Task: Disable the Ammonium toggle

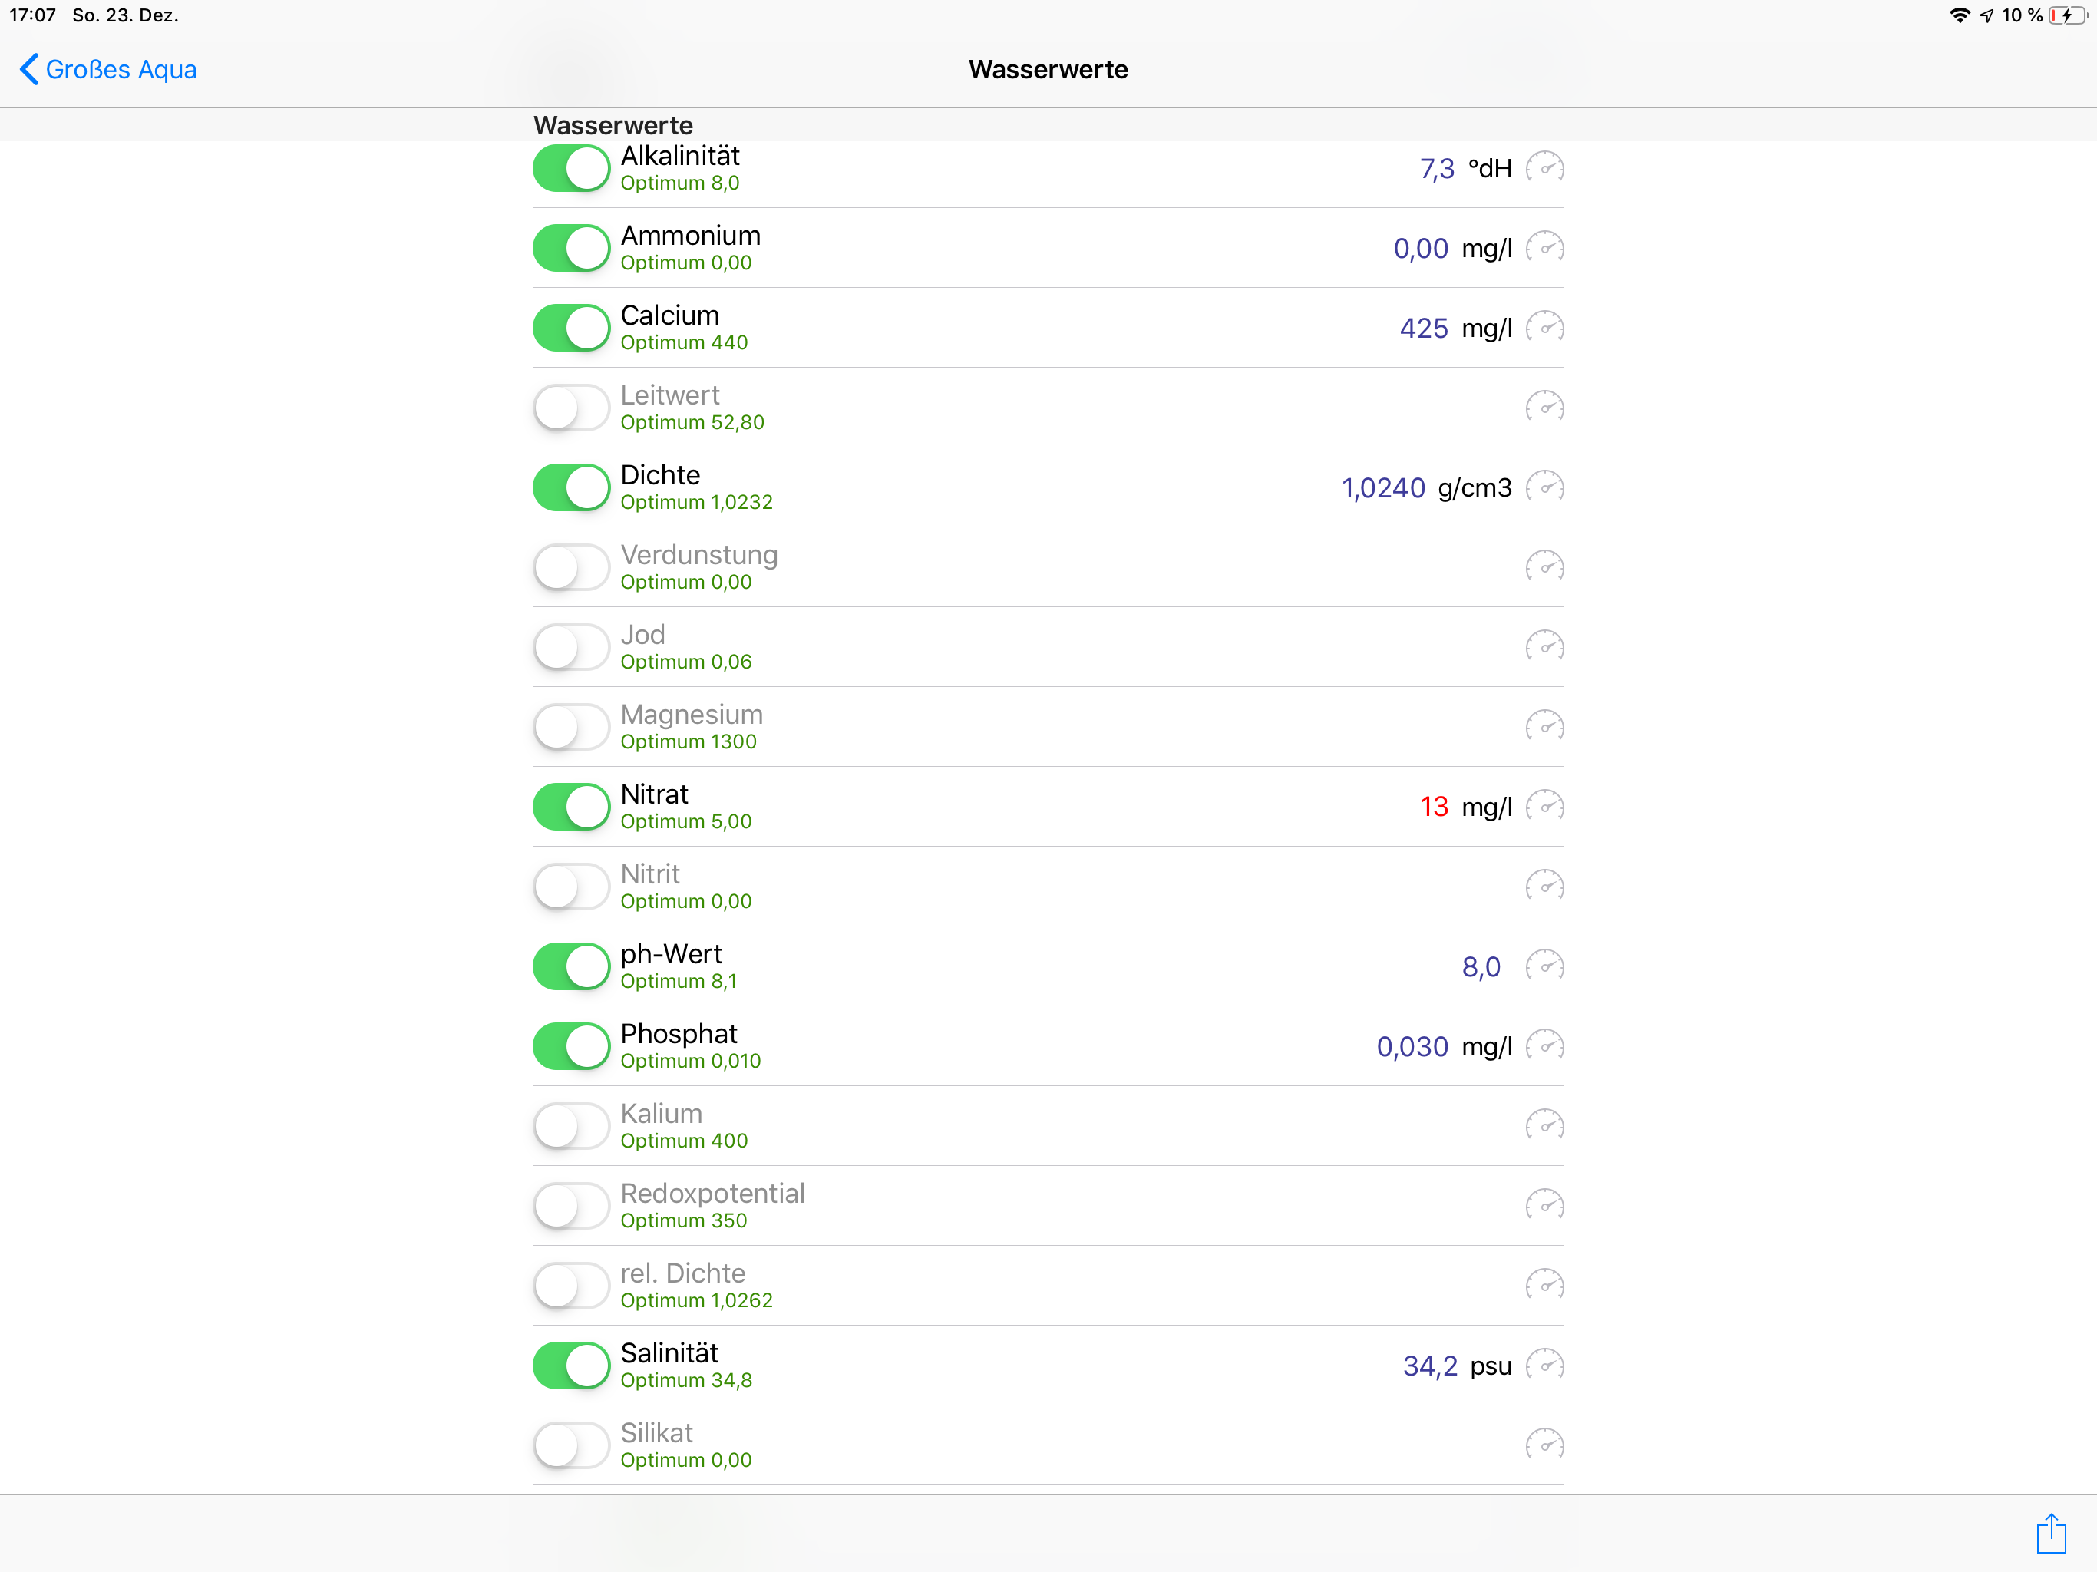Action: (x=572, y=249)
